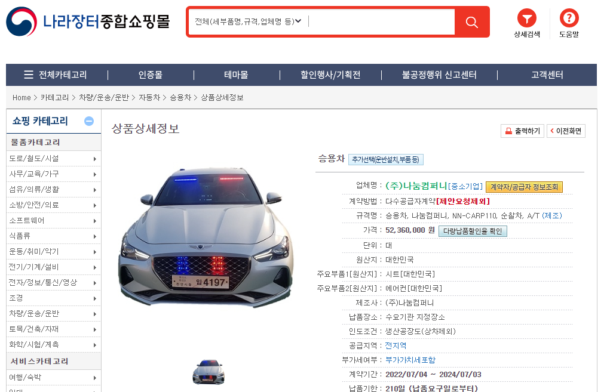Expand 전기/기계/설비 category arrow
The width and height of the screenshot is (610, 392).
pyautogui.click(x=94, y=268)
